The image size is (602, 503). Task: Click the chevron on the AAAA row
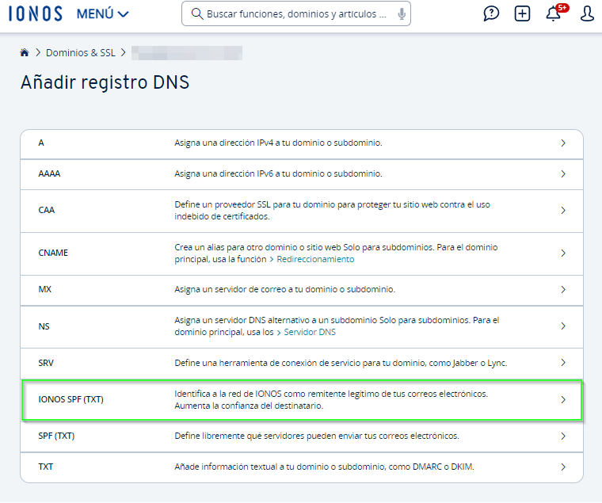[x=563, y=174]
